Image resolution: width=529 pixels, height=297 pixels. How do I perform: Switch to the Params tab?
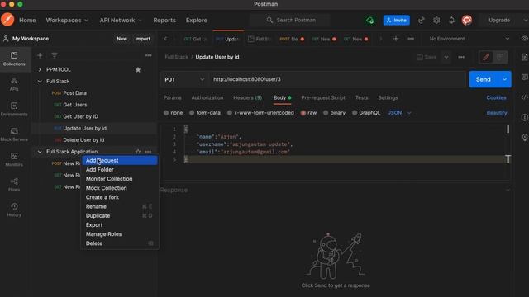(x=172, y=97)
